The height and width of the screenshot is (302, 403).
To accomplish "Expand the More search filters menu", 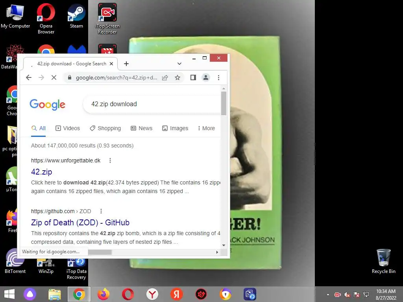I will coord(206,128).
